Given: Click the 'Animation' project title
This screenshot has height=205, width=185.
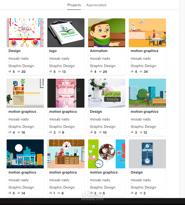Looking at the screenshot, I should click(99, 51).
